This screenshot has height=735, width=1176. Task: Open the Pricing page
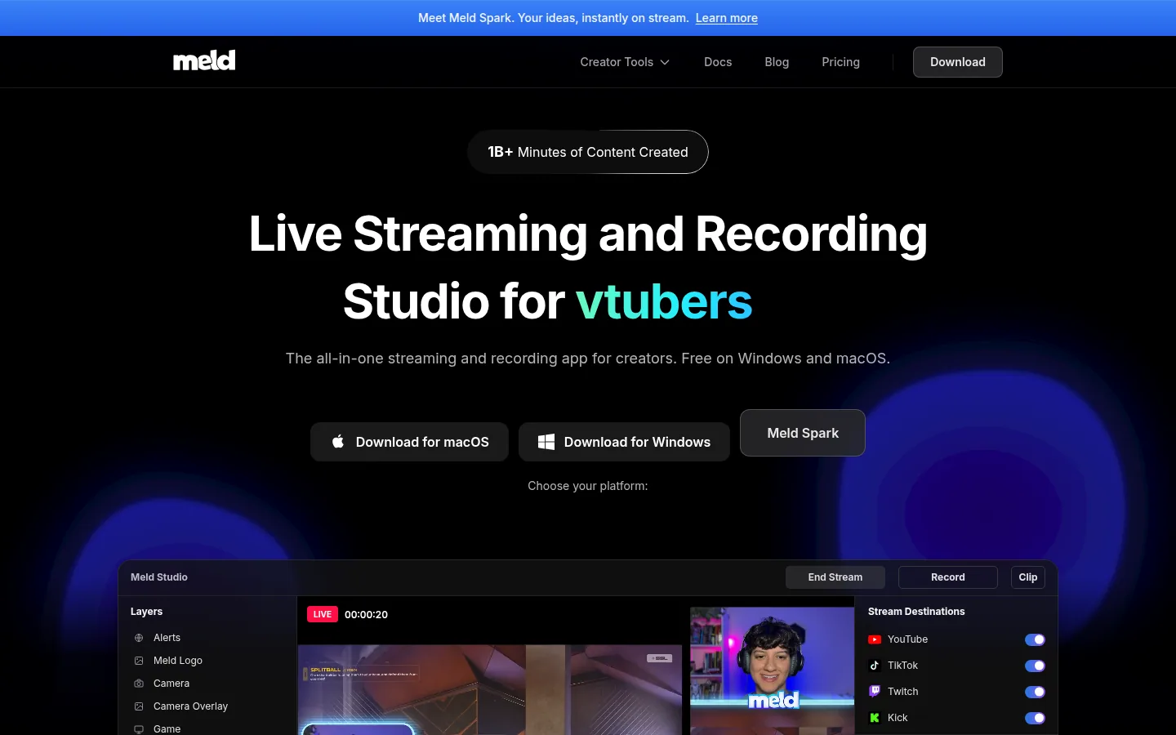point(840,62)
